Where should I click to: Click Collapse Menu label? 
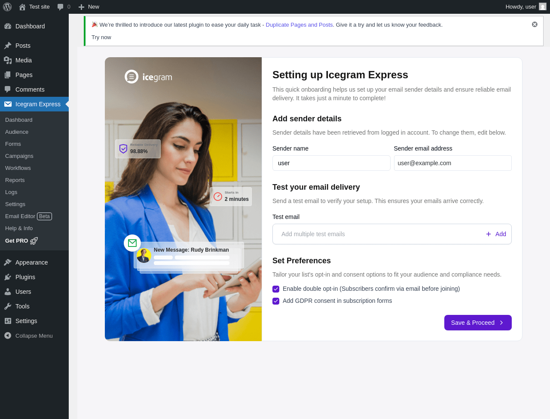[34, 336]
